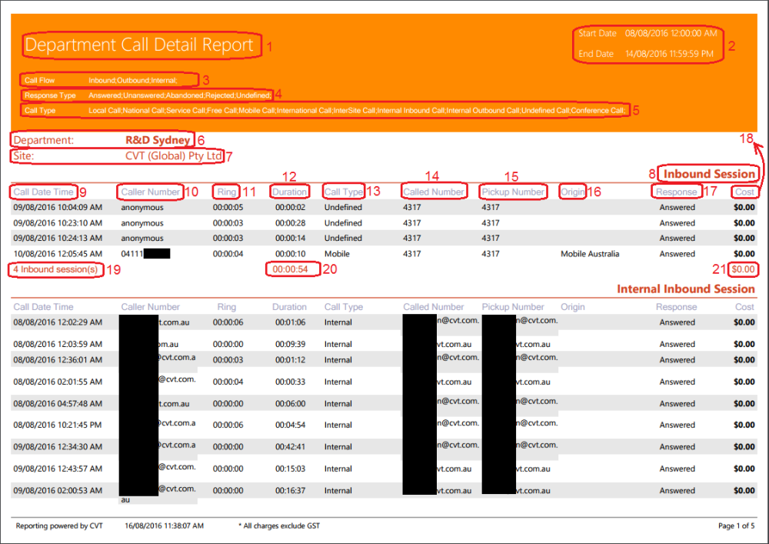Click the Call Type list in the orange header
This screenshot has width=769, height=544.
pyautogui.click(x=357, y=110)
